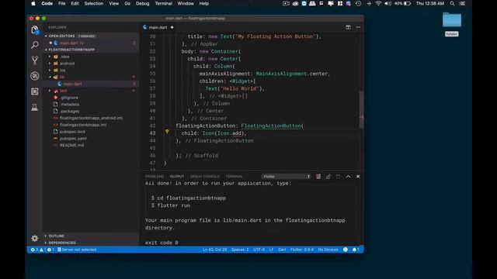Click the Flutter: 0.9.4 version status item

point(302,250)
